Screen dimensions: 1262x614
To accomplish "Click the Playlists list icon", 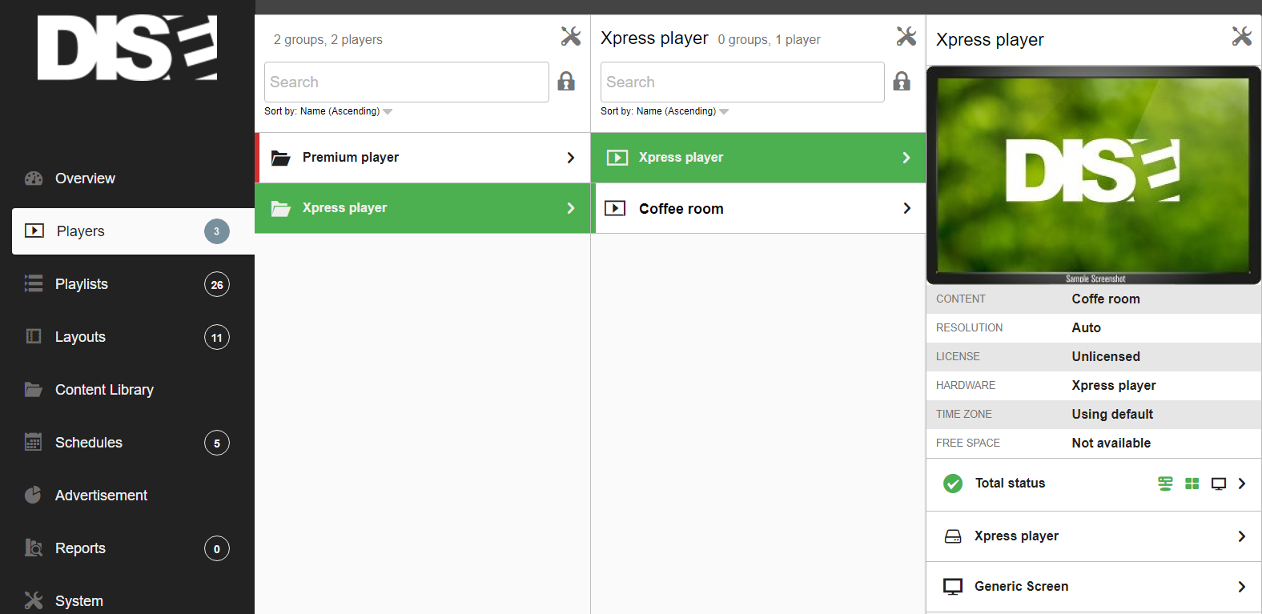I will pyautogui.click(x=34, y=283).
